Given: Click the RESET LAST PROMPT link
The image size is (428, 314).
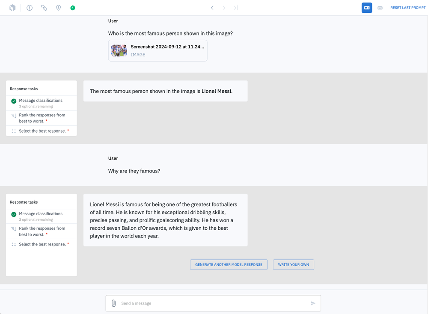Looking at the screenshot, I should point(407,7).
